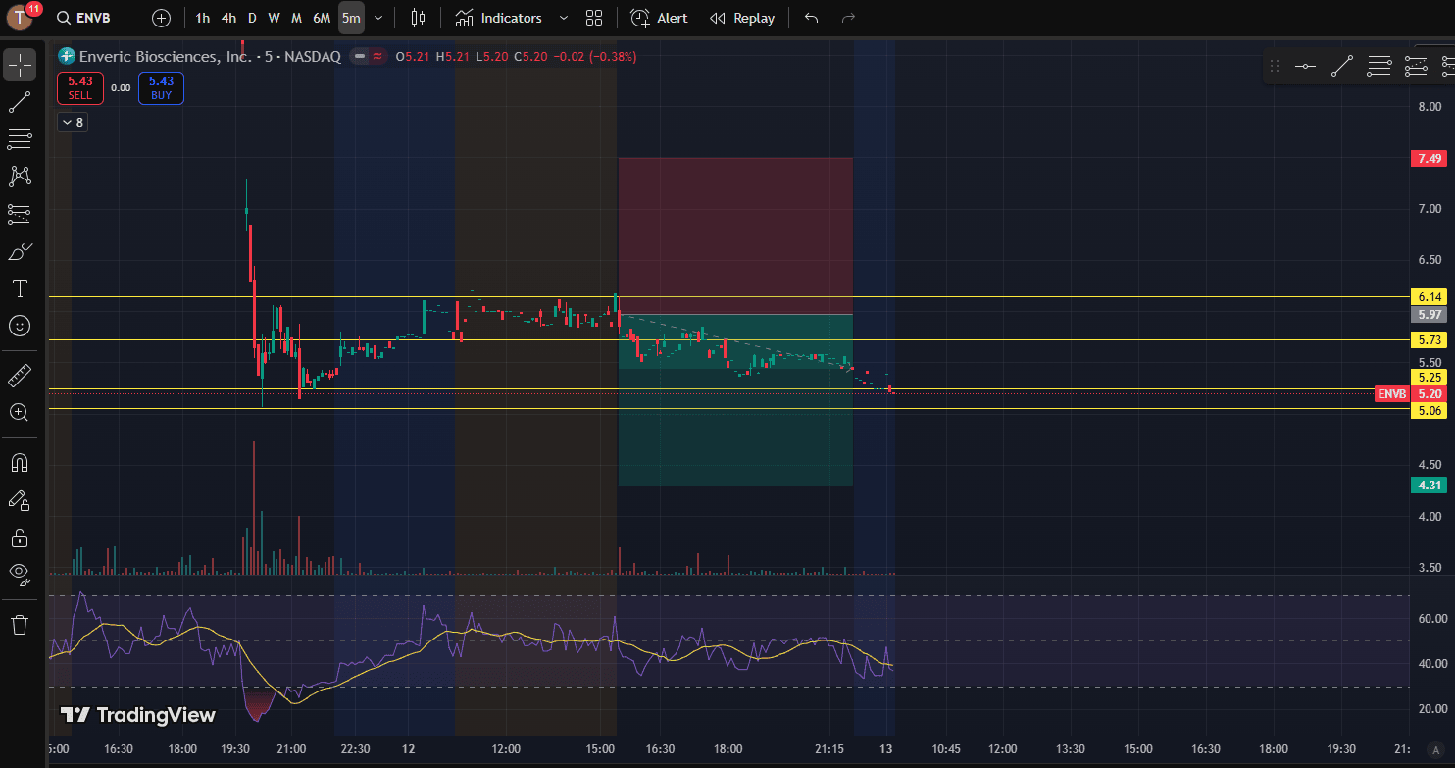Toggle magnet mode on
The width and height of the screenshot is (1455, 768).
click(20, 462)
